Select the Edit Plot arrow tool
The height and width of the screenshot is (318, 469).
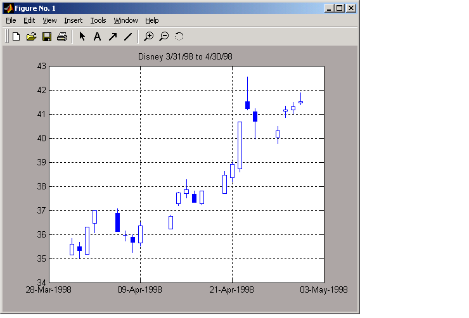[x=82, y=37]
